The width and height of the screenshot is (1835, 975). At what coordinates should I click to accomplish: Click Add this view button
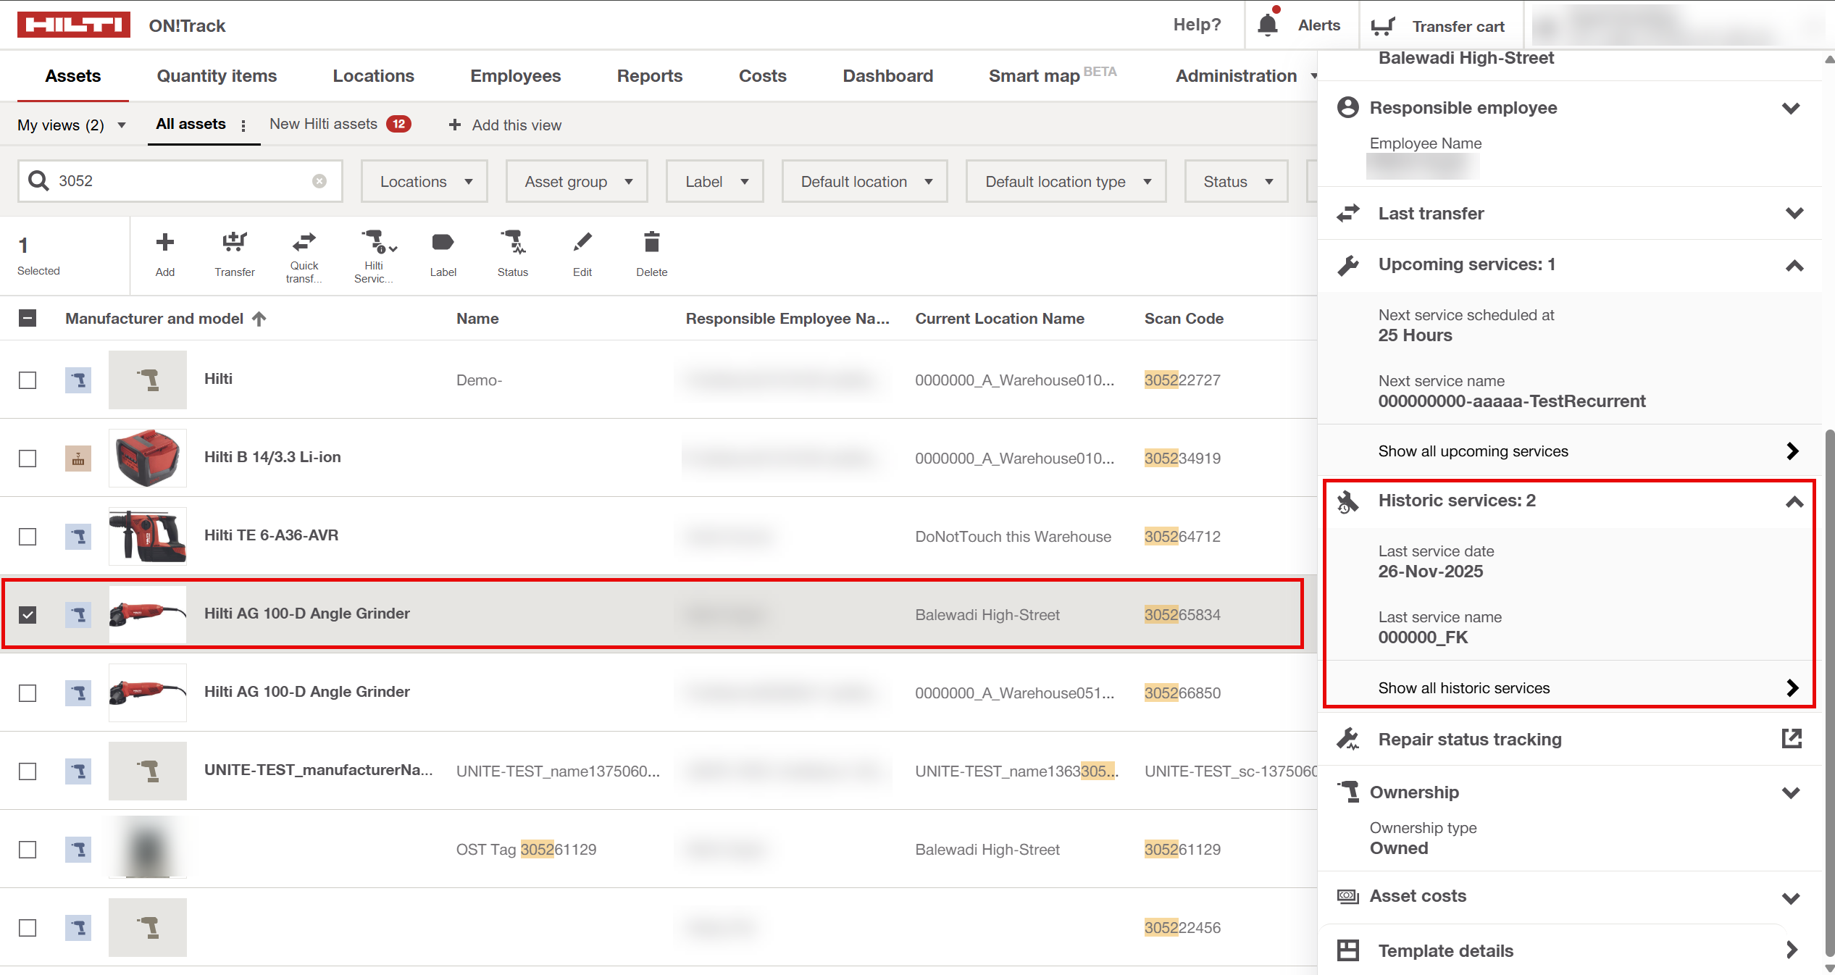tap(506, 125)
